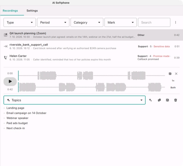Focus the Search input field
Viewport: 183px width, 166px height.
pyautogui.click(x=154, y=22)
